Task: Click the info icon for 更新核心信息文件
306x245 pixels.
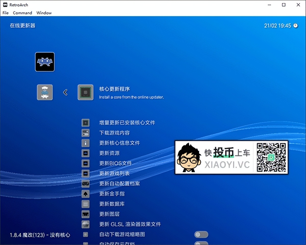Action: point(85,143)
